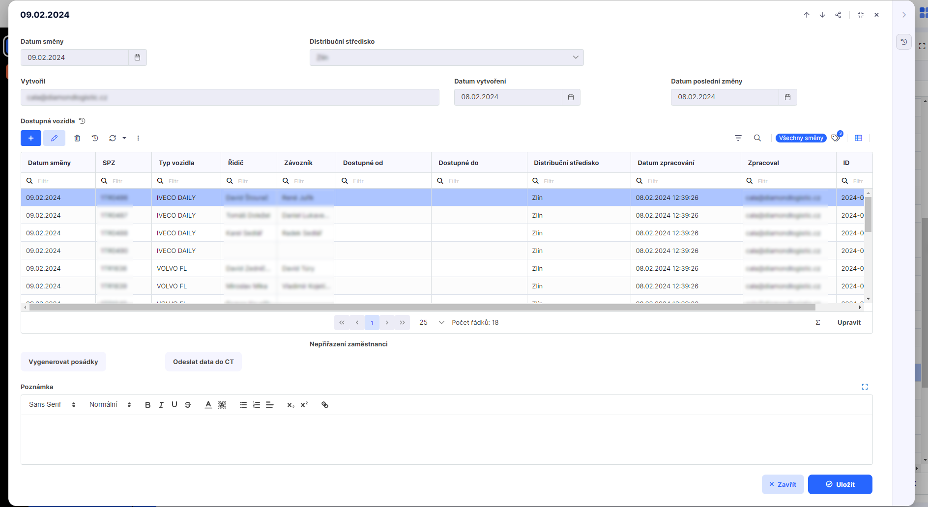Click the SPZ column filter field

(129, 181)
